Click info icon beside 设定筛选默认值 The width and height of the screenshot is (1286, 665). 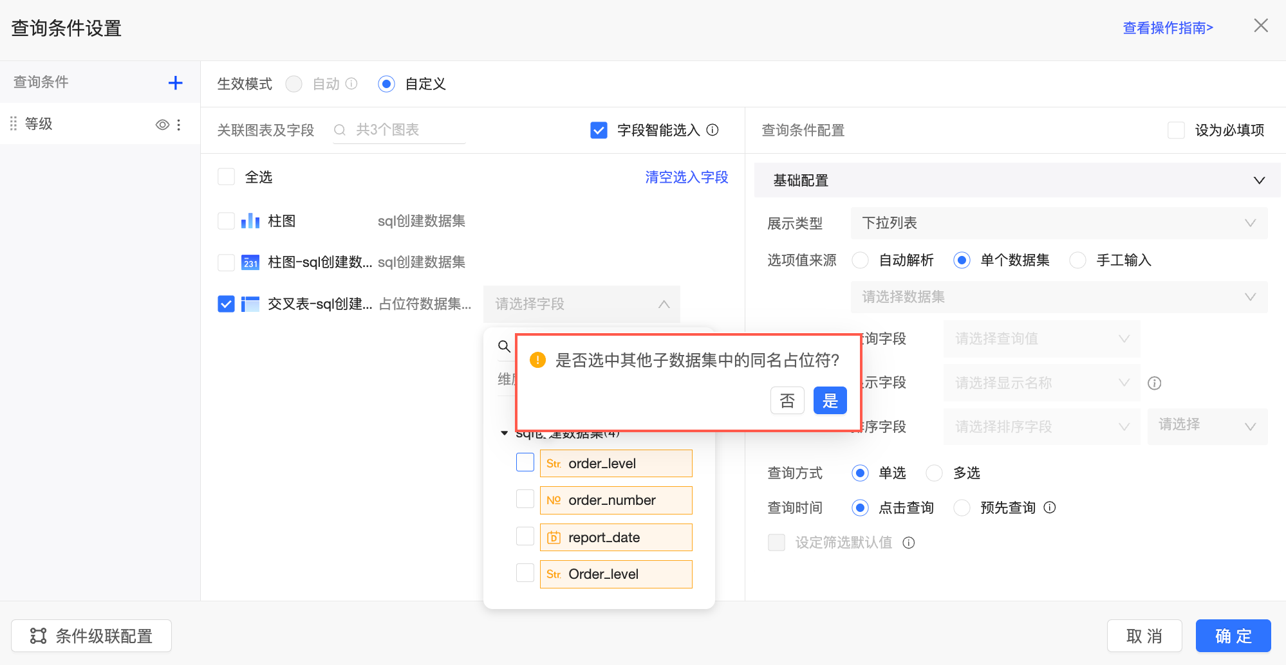pos(909,543)
